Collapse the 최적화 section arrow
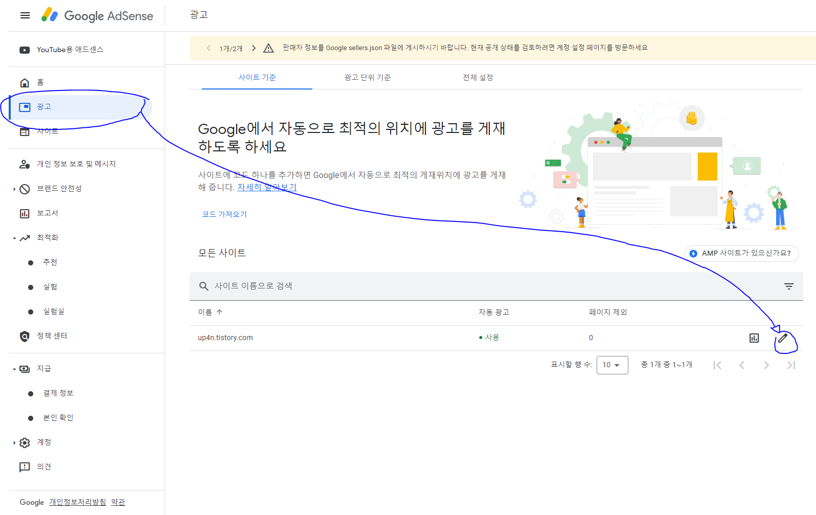Screen dimensions: 816x515 tap(14, 238)
